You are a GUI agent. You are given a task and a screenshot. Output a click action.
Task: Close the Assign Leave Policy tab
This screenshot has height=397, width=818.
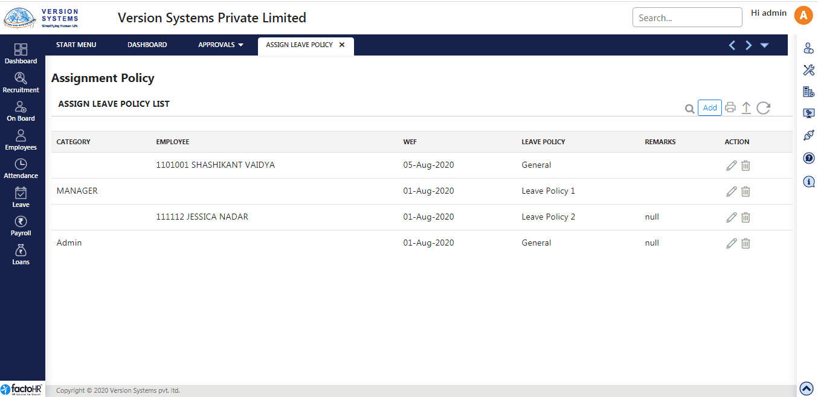click(x=342, y=45)
